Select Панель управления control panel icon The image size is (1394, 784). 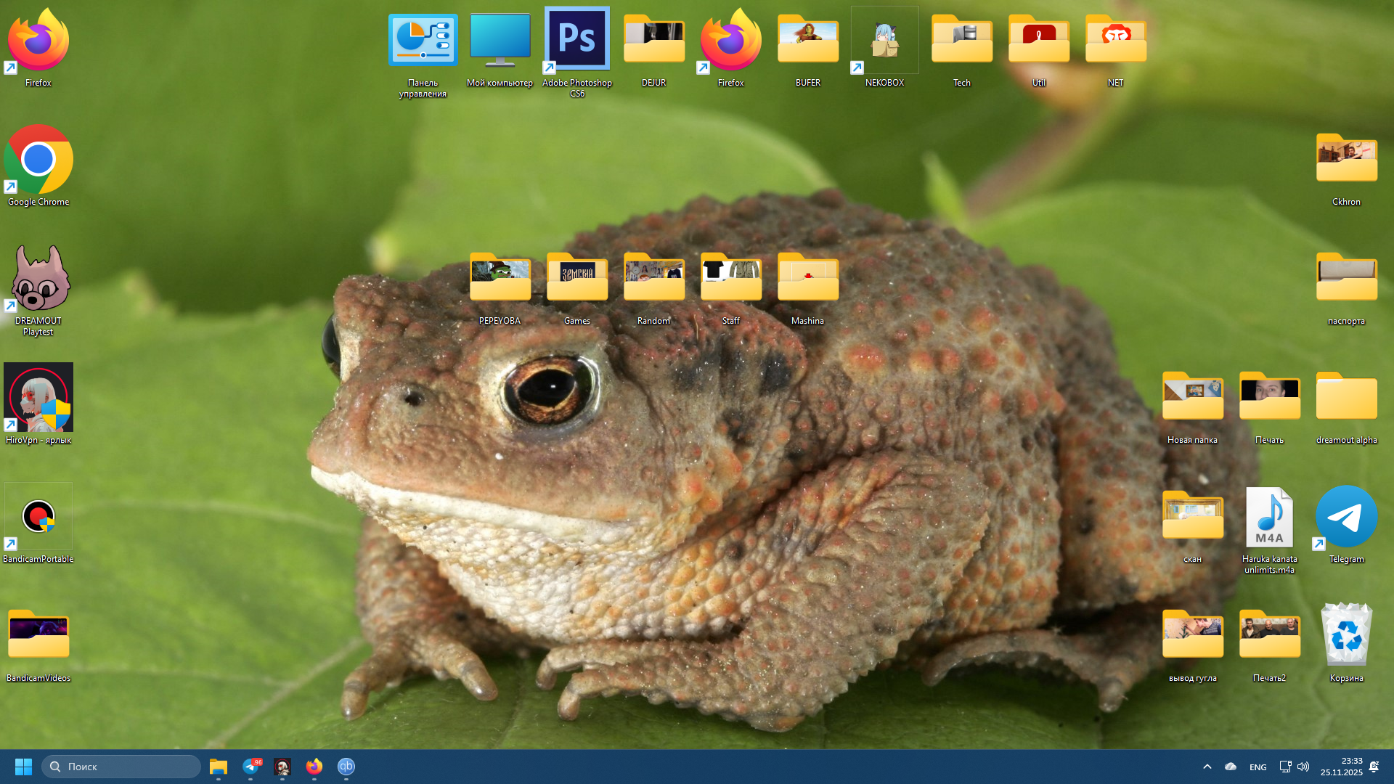point(423,40)
